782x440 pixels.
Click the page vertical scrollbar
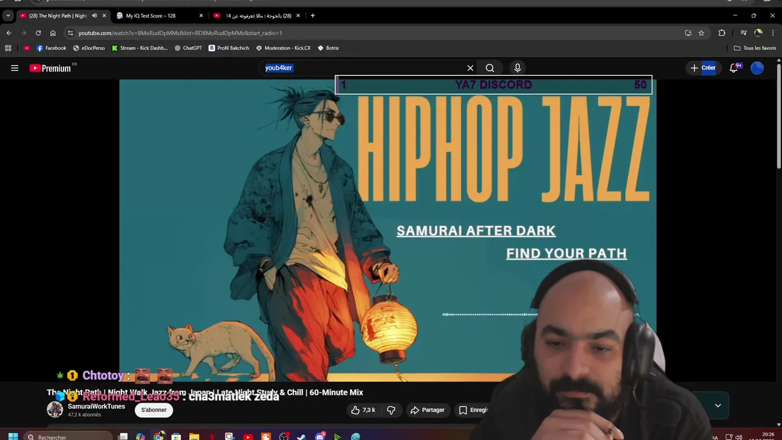[778, 116]
